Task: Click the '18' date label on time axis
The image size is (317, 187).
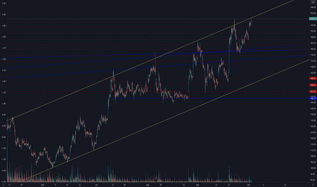Action: click(21, 185)
